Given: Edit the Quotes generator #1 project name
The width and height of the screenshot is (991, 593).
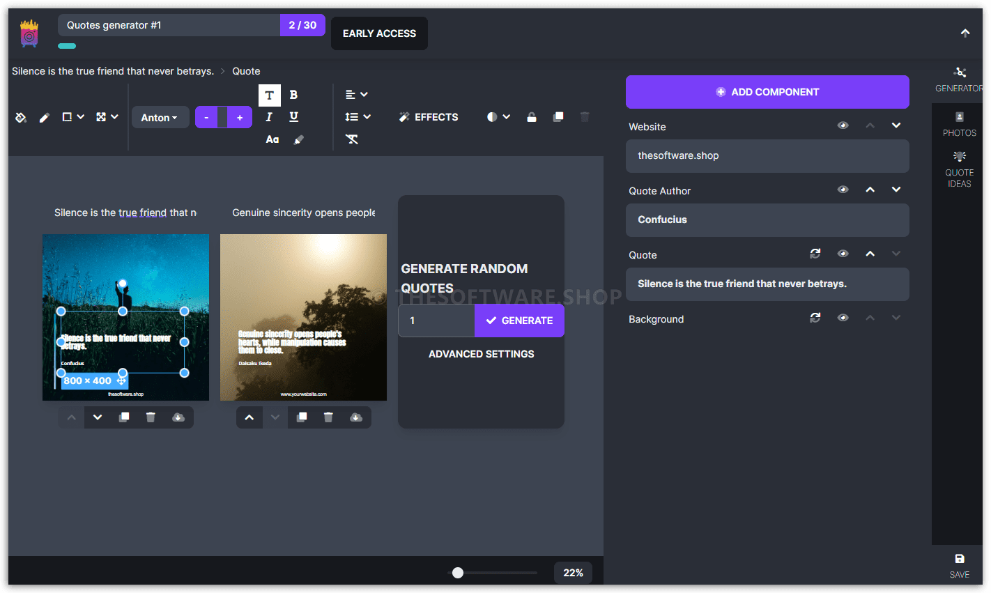Looking at the screenshot, I should 169,25.
